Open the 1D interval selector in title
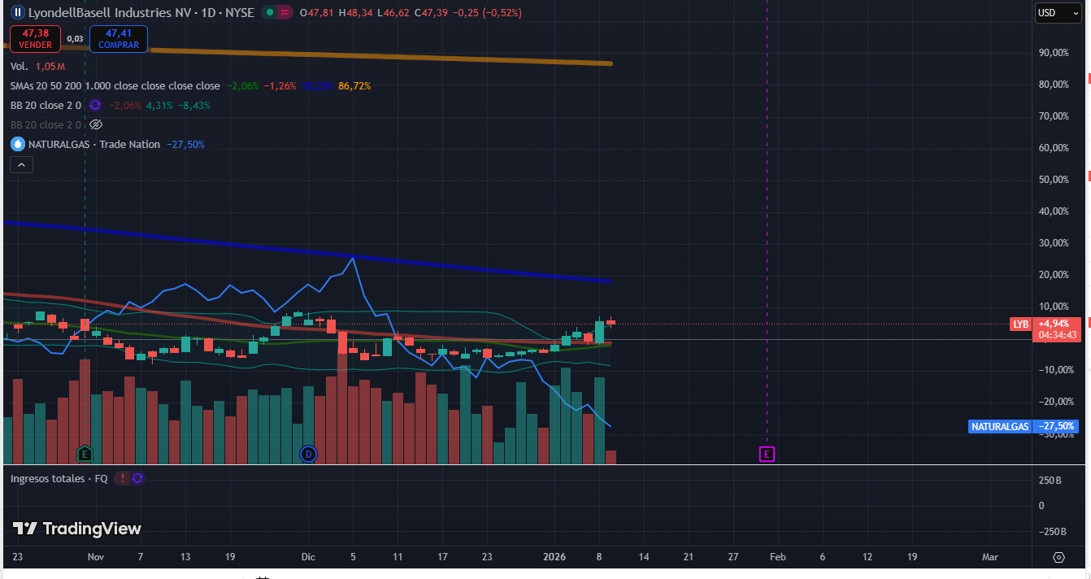 pos(196,13)
